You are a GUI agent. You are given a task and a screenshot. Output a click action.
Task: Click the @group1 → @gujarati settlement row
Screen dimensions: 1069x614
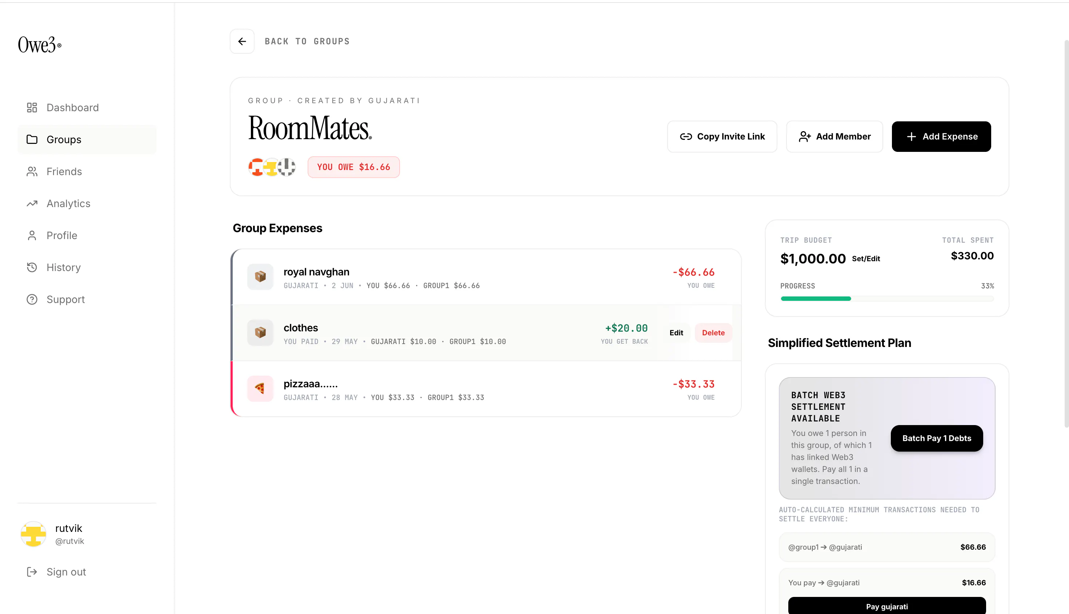coord(887,547)
